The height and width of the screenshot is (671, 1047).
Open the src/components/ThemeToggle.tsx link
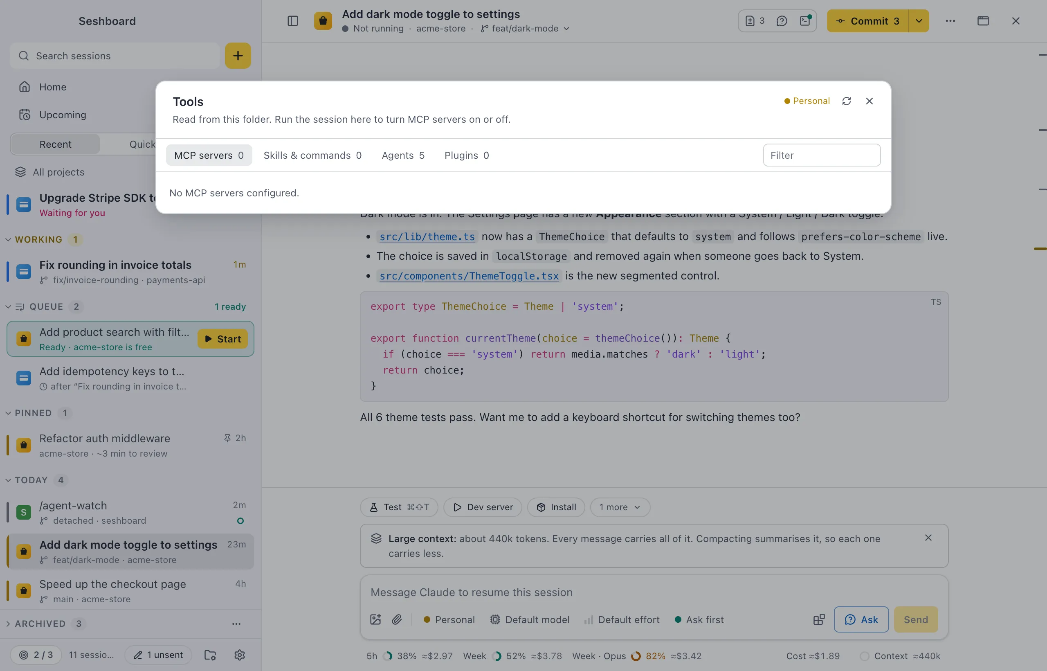[469, 276]
